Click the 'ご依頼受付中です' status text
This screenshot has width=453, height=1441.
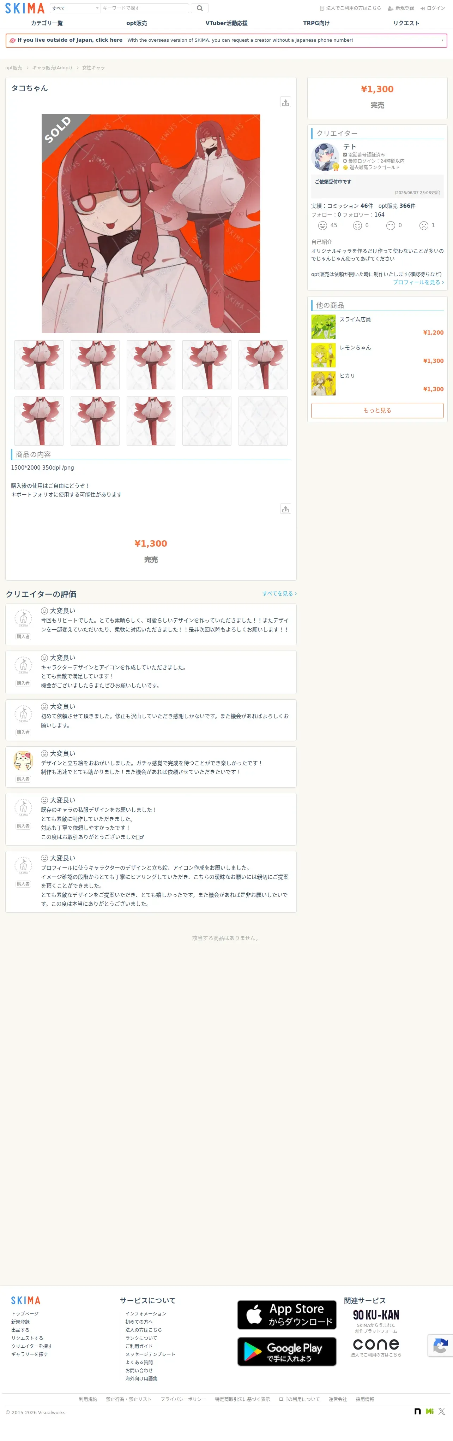[333, 182]
